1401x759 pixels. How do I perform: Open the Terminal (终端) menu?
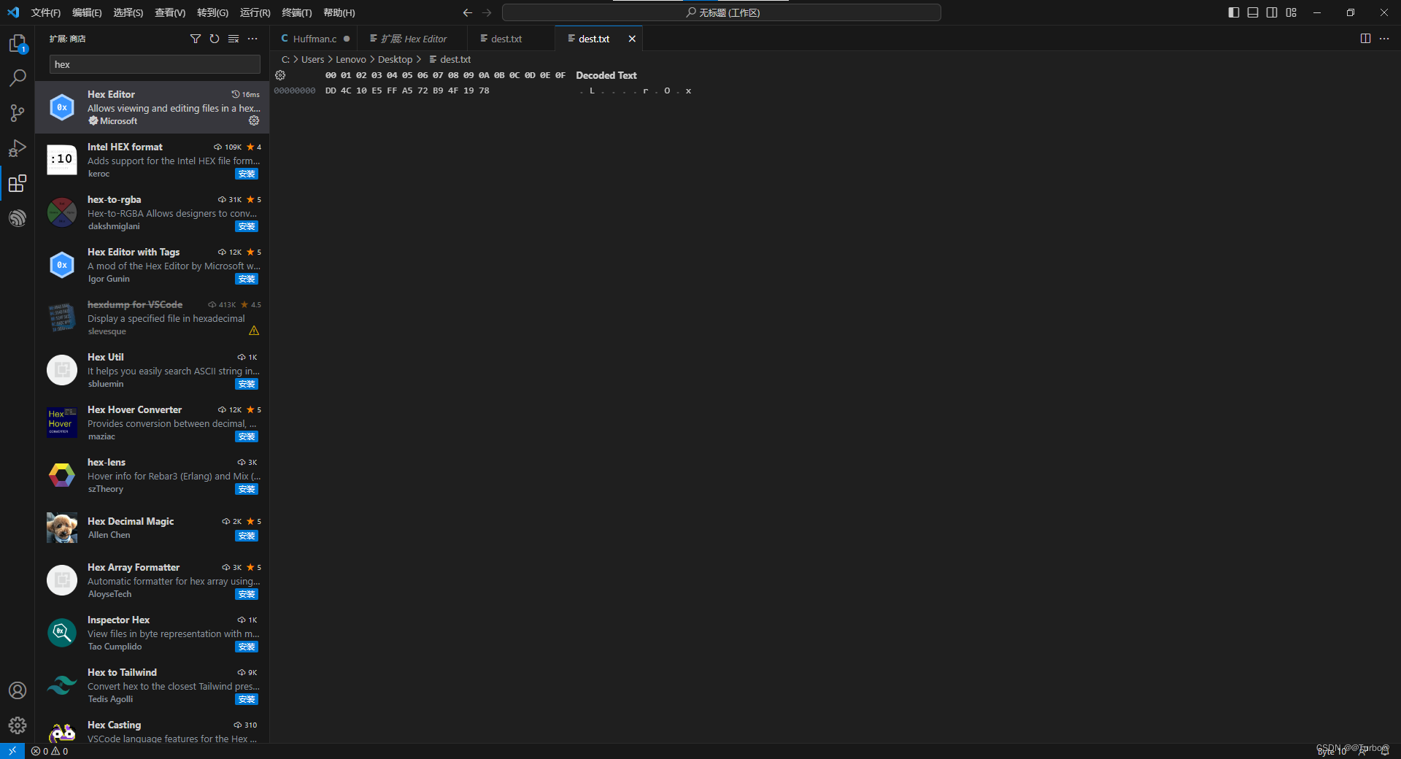[297, 12]
